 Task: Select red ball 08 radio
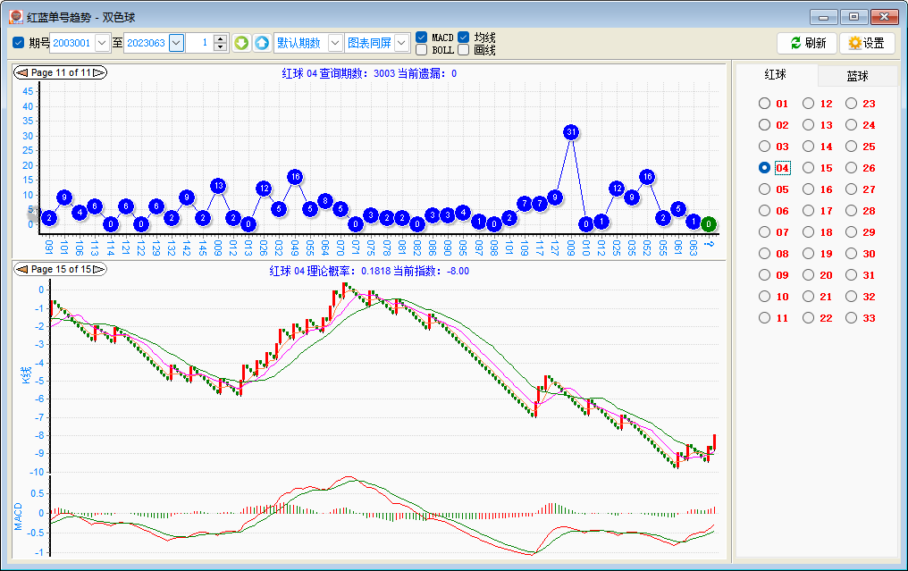(764, 253)
